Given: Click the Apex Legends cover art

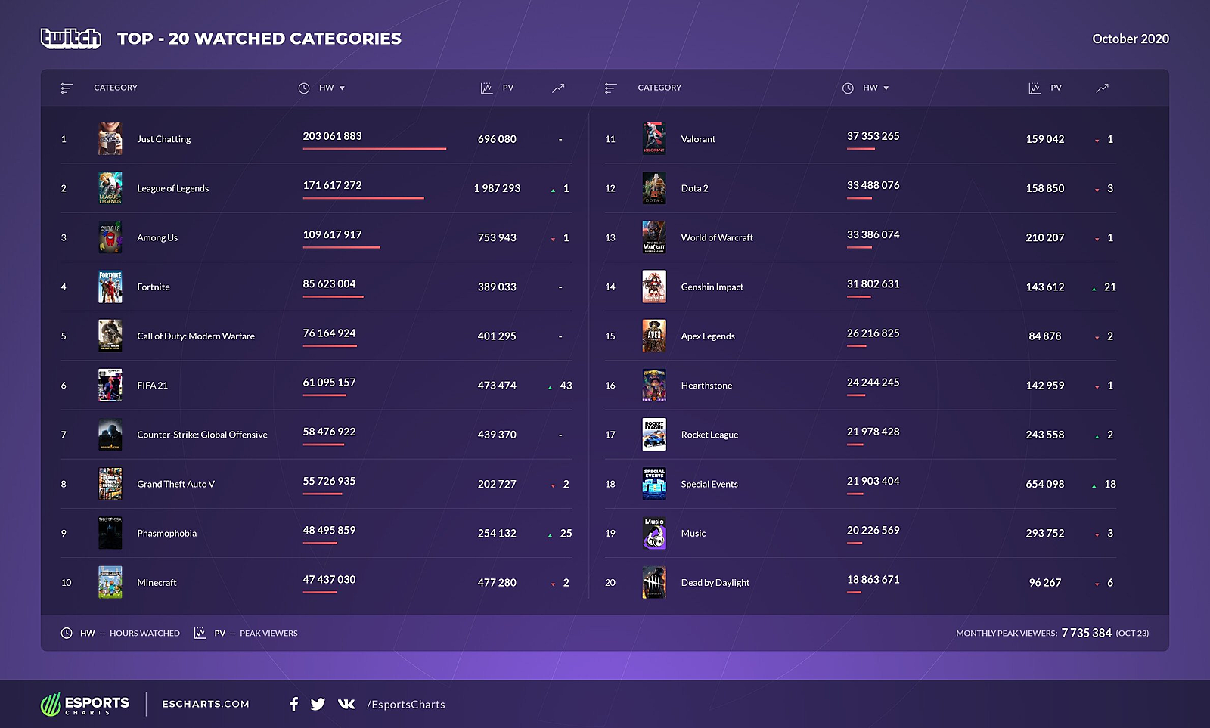Looking at the screenshot, I should pyautogui.click(x=654, y=336).
